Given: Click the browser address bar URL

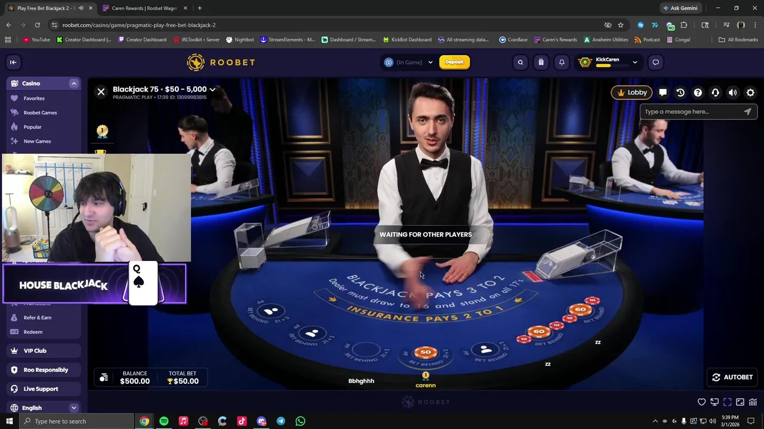Looking at the screenshot, I should (139, 25).
